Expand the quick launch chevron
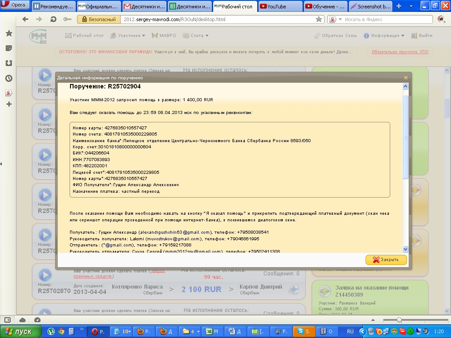 tap(81, 329)
